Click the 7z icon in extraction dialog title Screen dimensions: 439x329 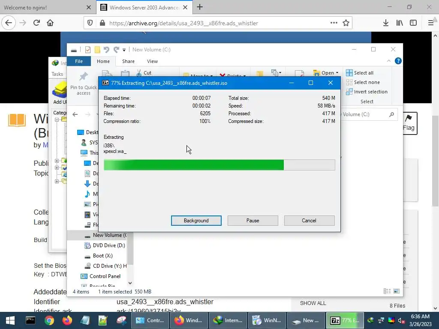[x=105, y=83]
